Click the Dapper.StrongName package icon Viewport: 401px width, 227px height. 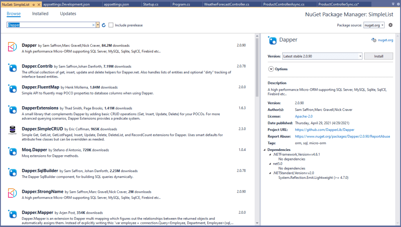[13, 194]
